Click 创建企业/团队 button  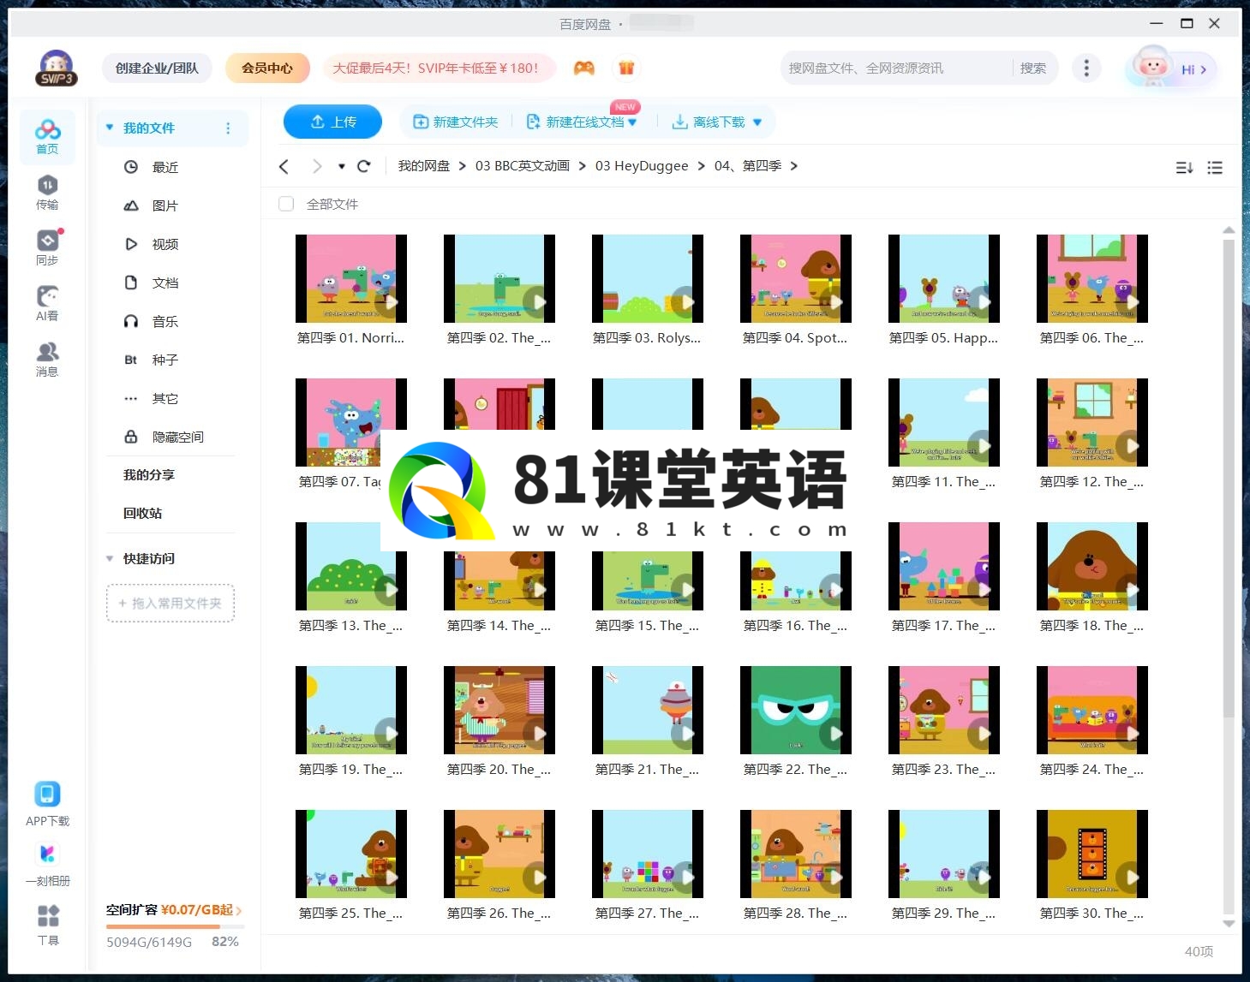tap(157, 68)
